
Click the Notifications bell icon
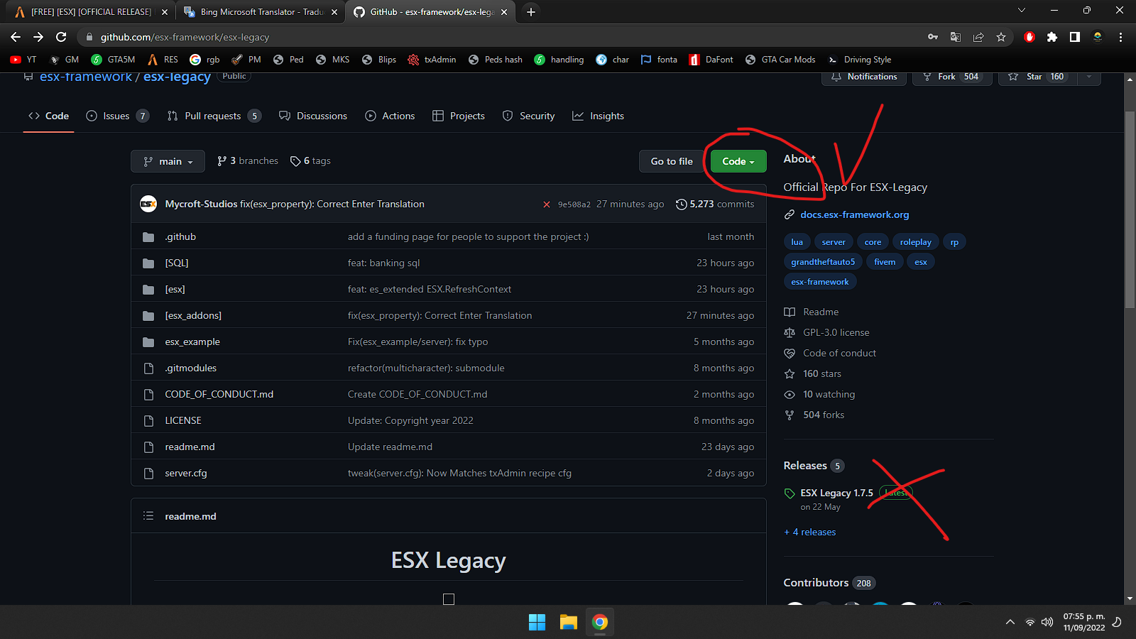tap(838, 77)
